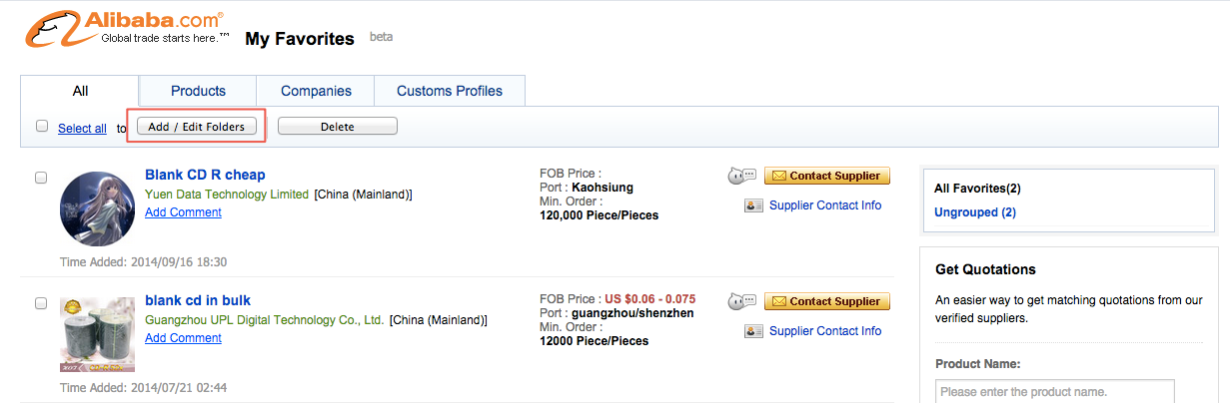Open the anime girl product thumbnail

(97, 208)
